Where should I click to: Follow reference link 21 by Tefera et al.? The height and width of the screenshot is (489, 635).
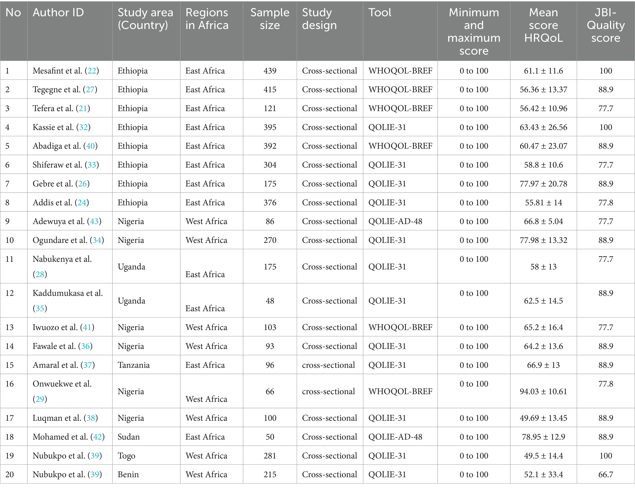point(83,109)
